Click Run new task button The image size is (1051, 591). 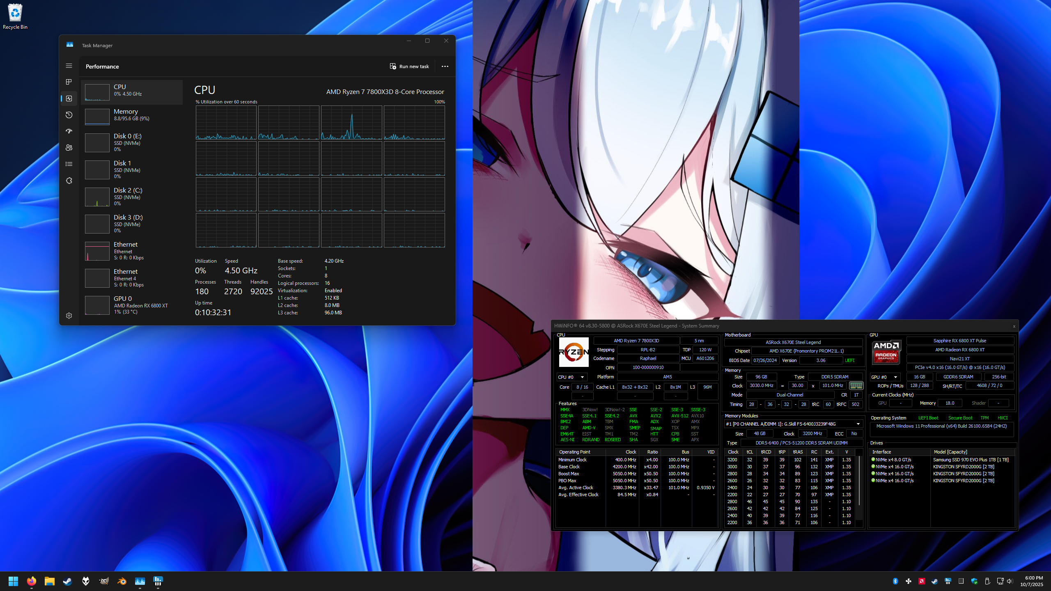pyautogui.click(x=409, y=66)
